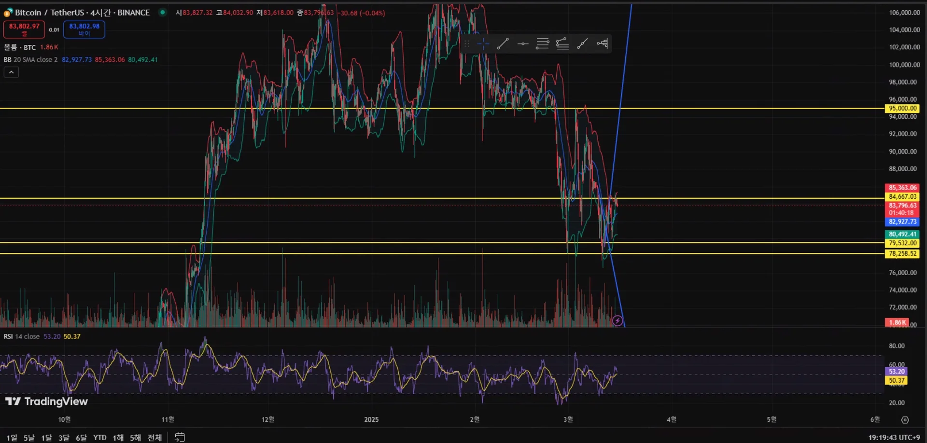
Task: Collapse the indicator legend with chevron
Action: [11, 72]
